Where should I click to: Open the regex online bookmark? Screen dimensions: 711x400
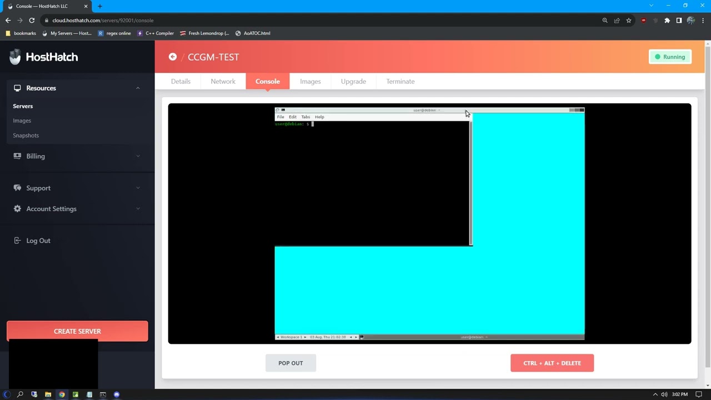pyautogui.click(x=114, y=33)
